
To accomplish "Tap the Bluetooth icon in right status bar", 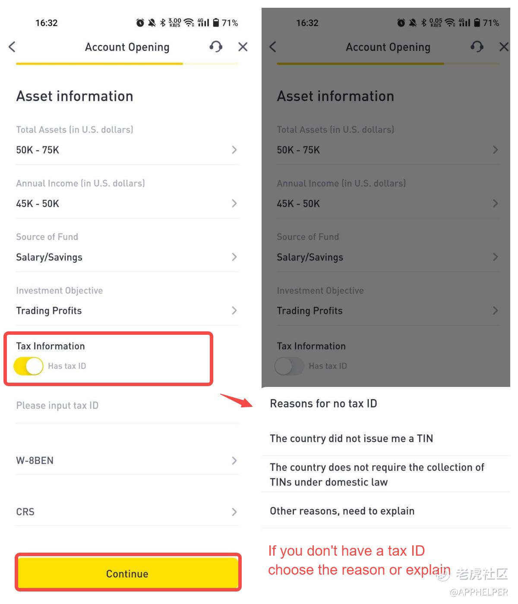I will (423, 23).
